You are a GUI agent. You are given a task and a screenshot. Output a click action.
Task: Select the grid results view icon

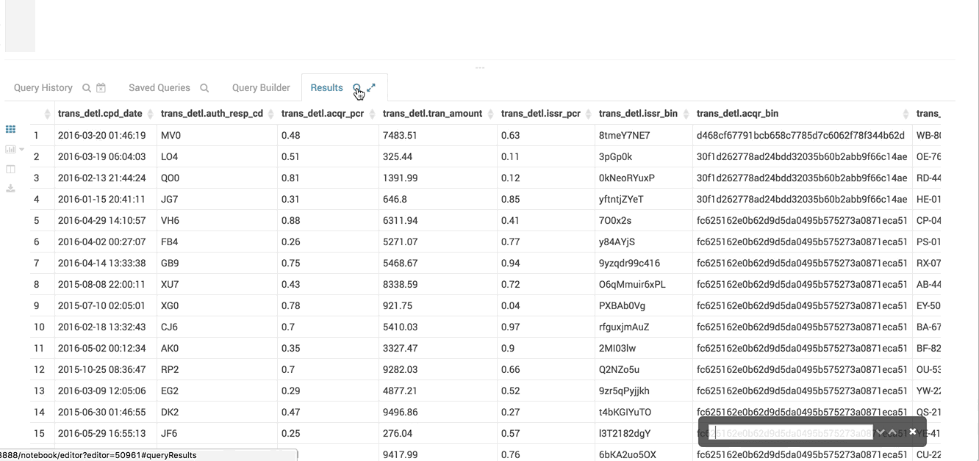pos(10,129)
